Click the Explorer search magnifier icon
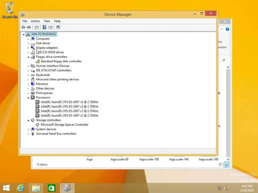Viewport: 258px width, 193px height. click(x=224, y=60)
